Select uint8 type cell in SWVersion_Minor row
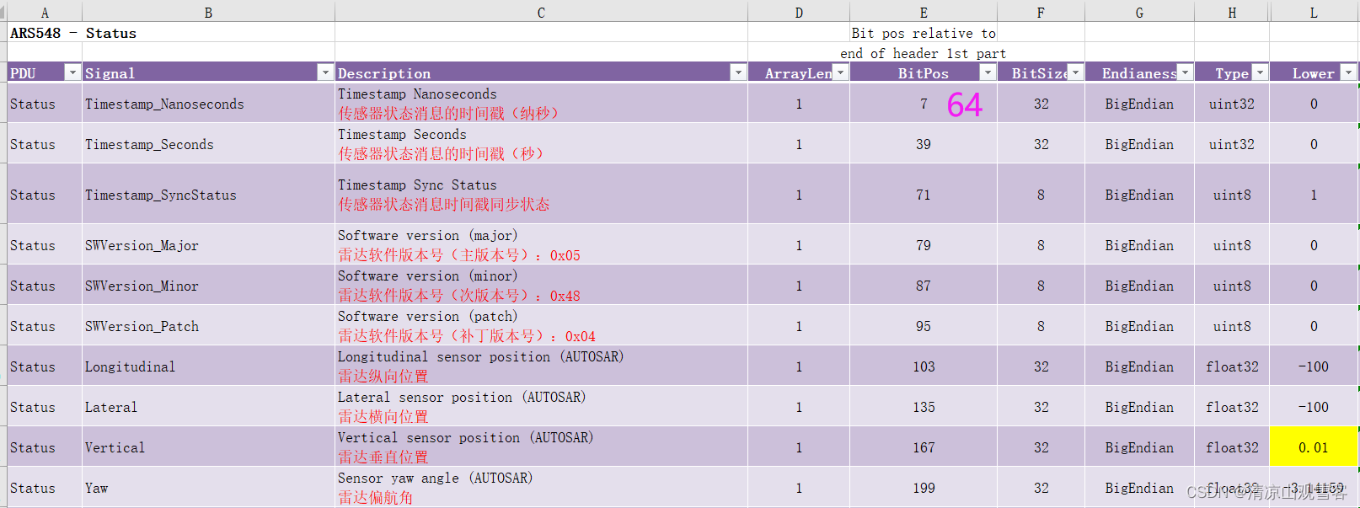Screen dimensions: 1360x508 pos(1232,286)
